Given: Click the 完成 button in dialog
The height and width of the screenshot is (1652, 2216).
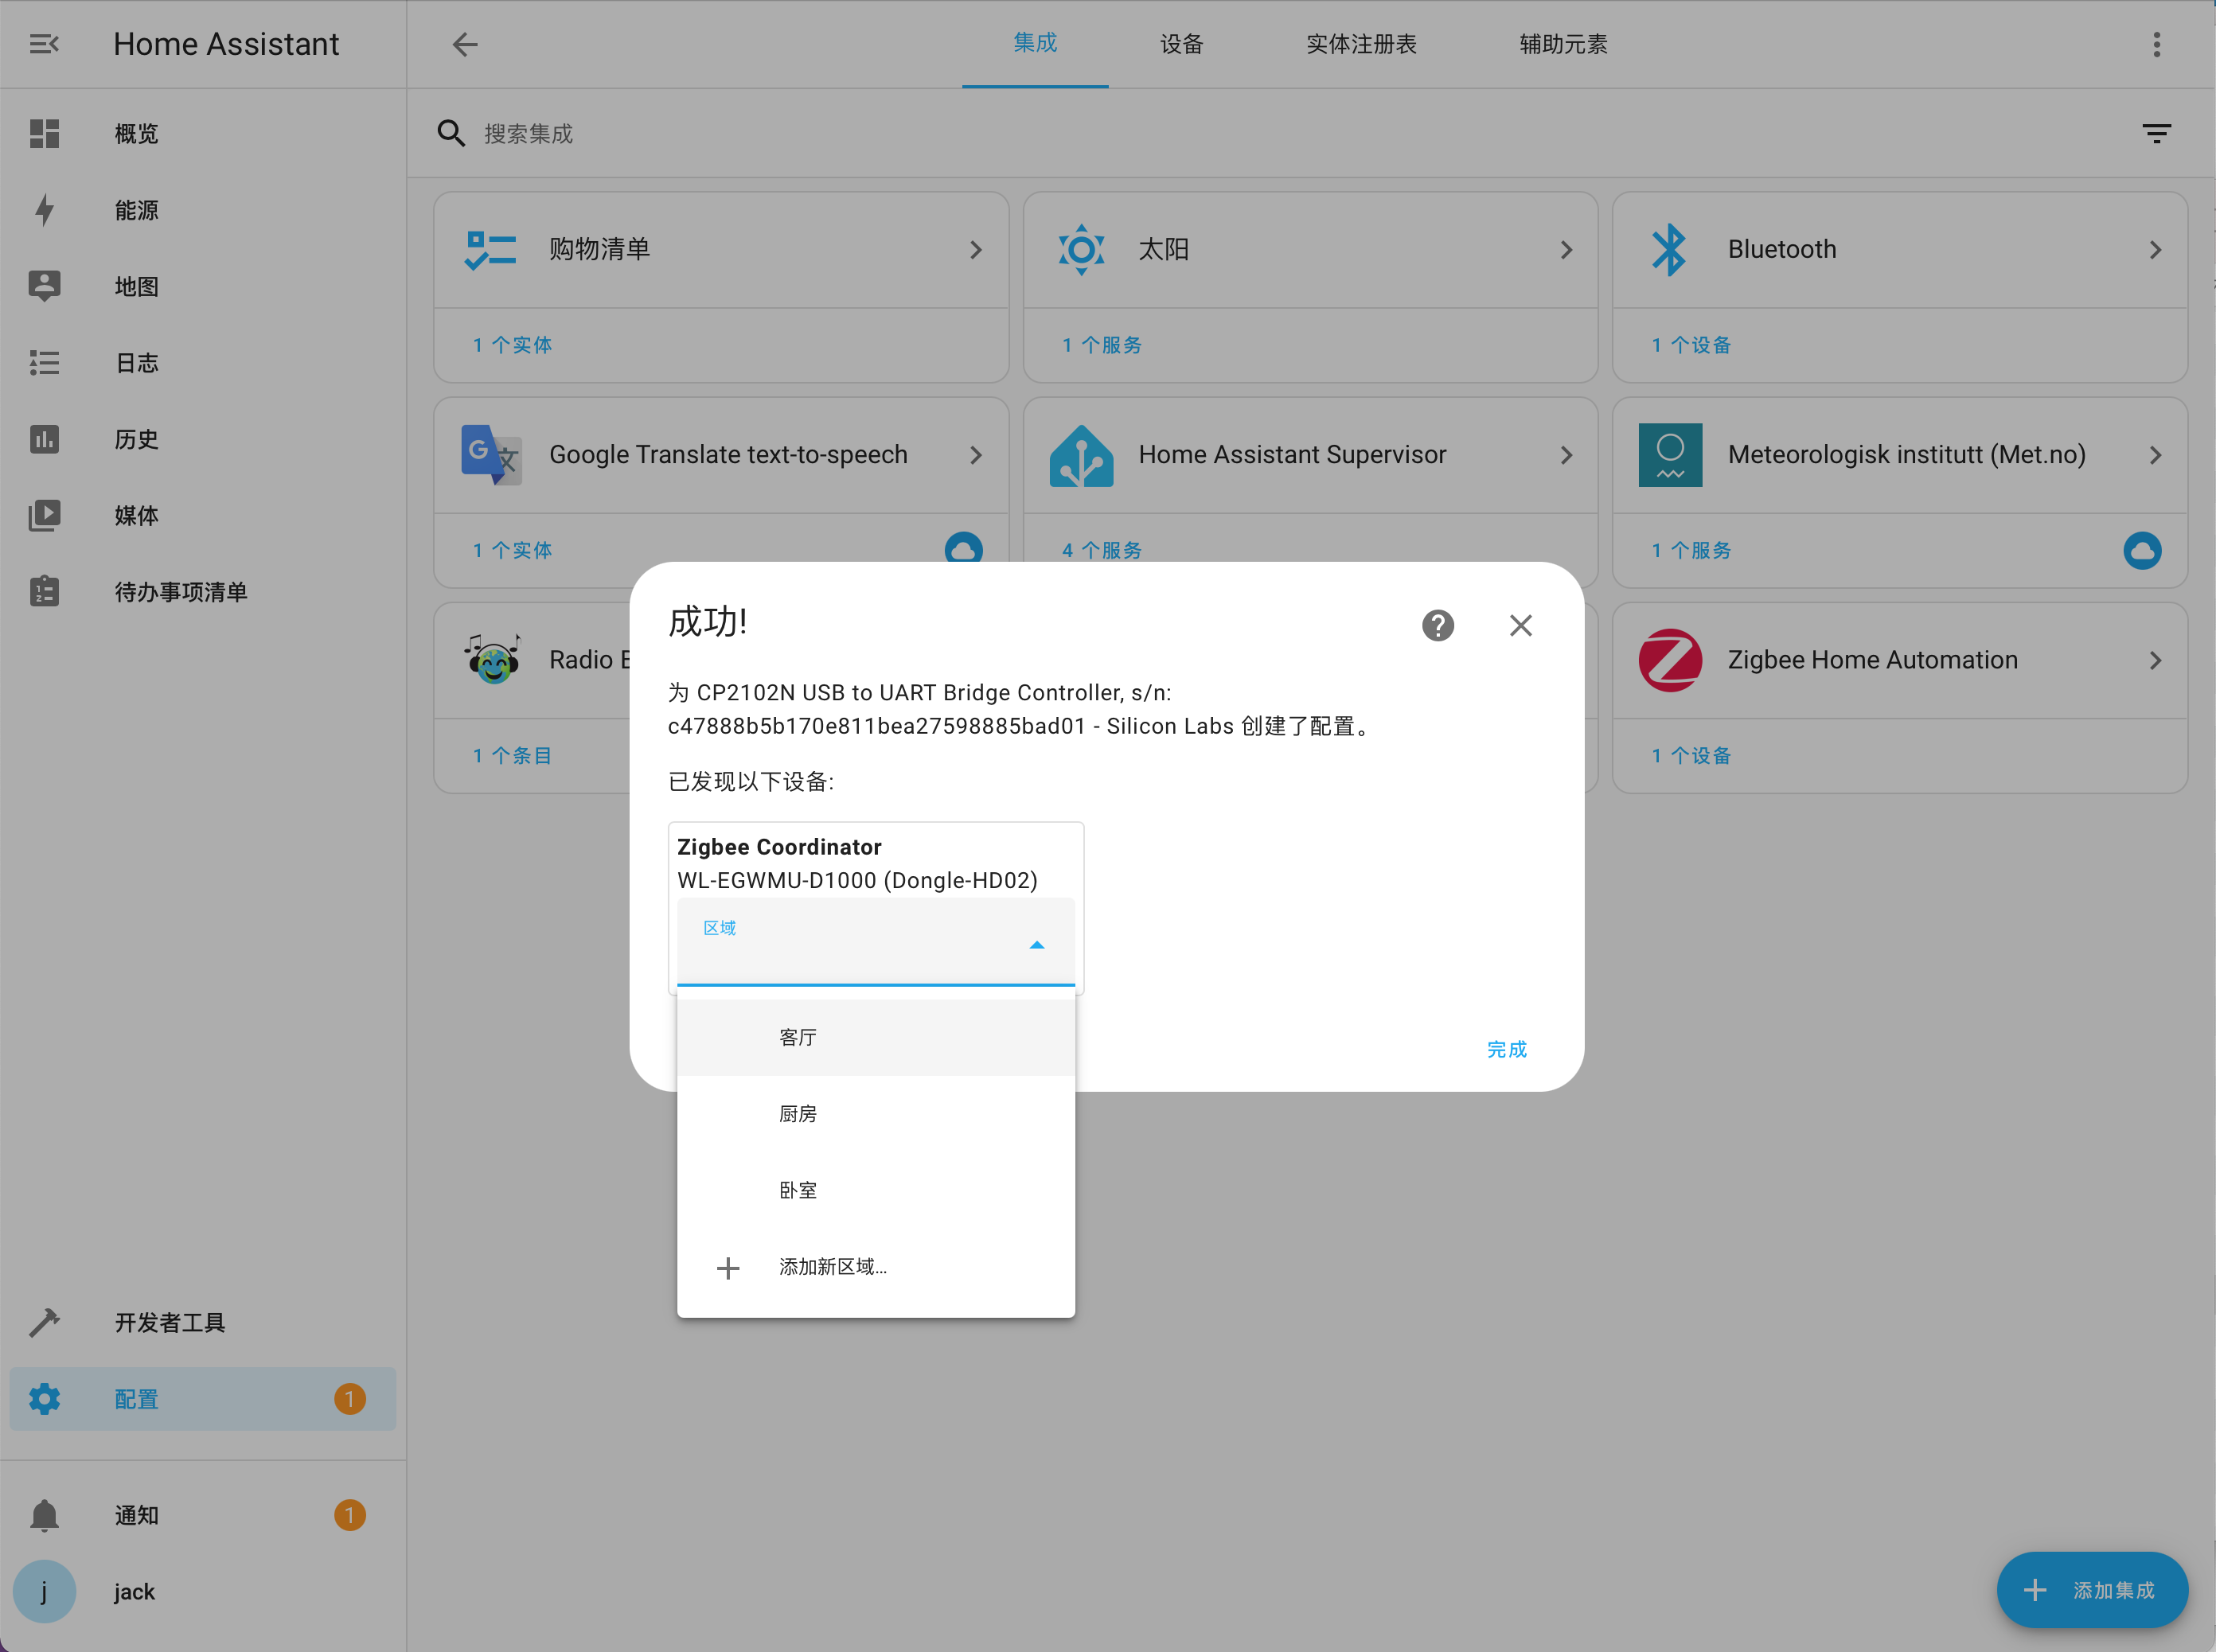Looking at the screenshot, I should click(1505, 1049).
